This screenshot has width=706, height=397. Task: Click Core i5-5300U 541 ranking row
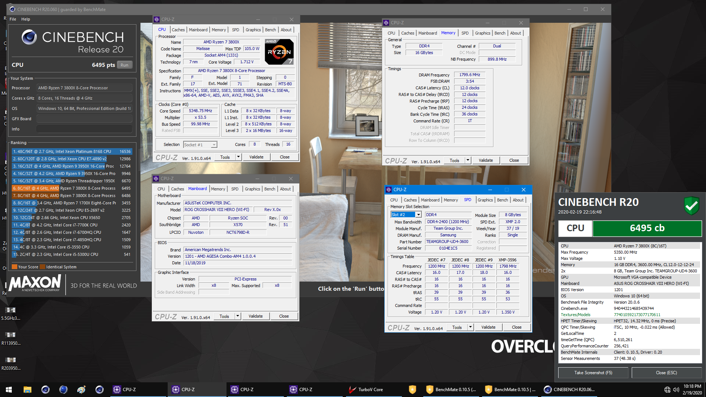[x=72, y=254]
